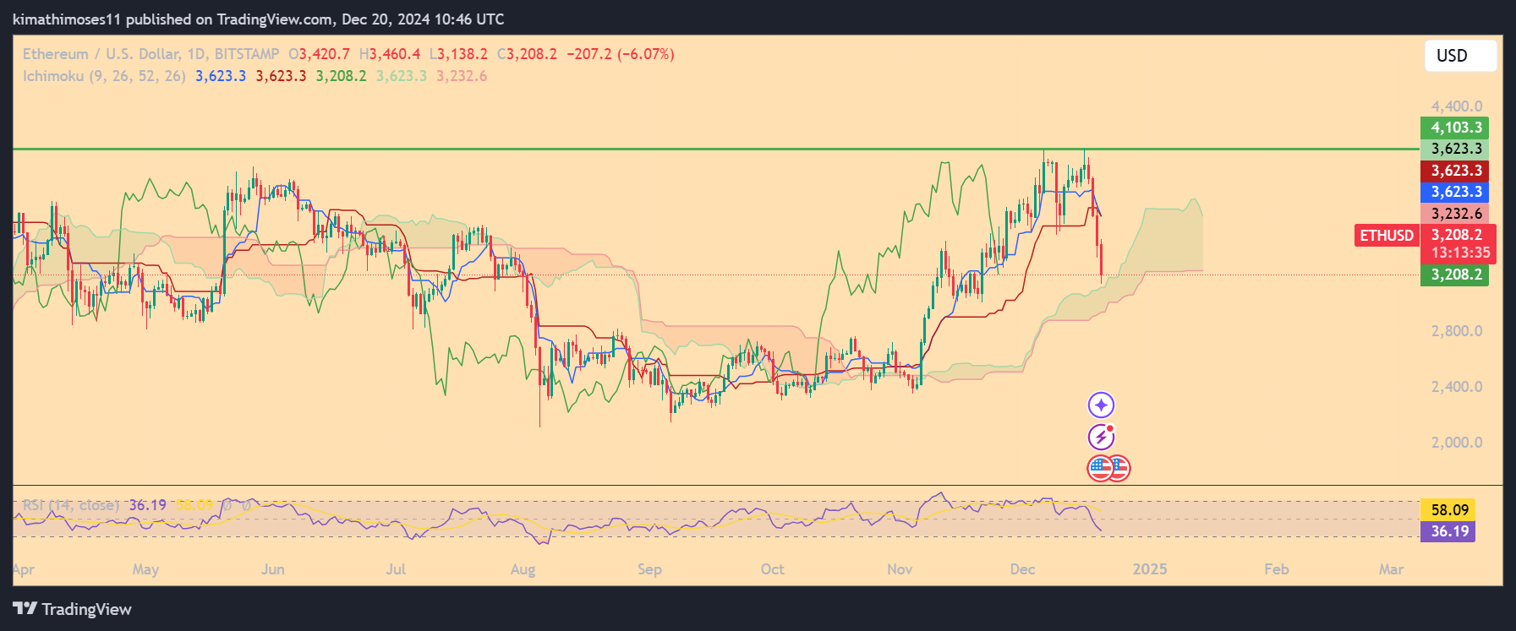Click the Aug label on time axis
Image resolution: width=1516 pixels, height=631 pixels.
523,569
